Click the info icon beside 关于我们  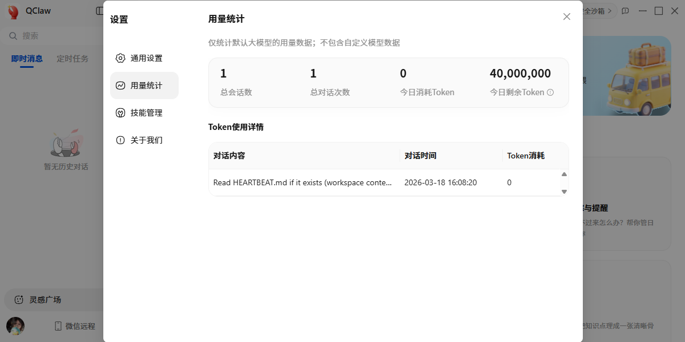click(x=120, y=140)
